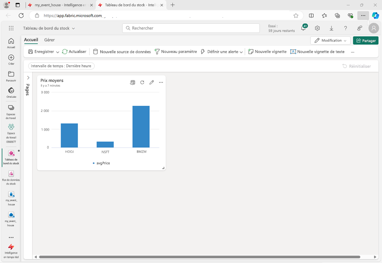Open Intelligence en temps réel switcher
382x263 pixels.
(x=11, y=251)
